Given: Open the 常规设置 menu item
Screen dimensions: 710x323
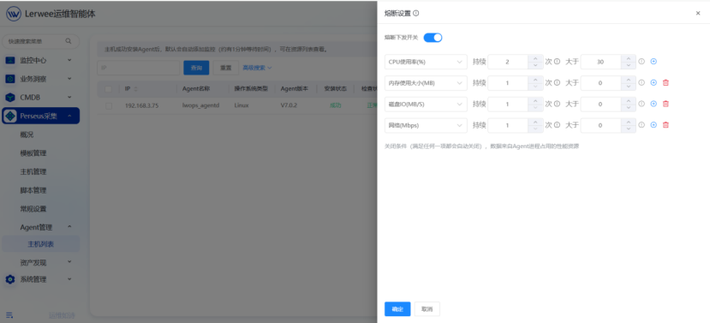Looking at the screenshot, I should [x=33, y=209].
